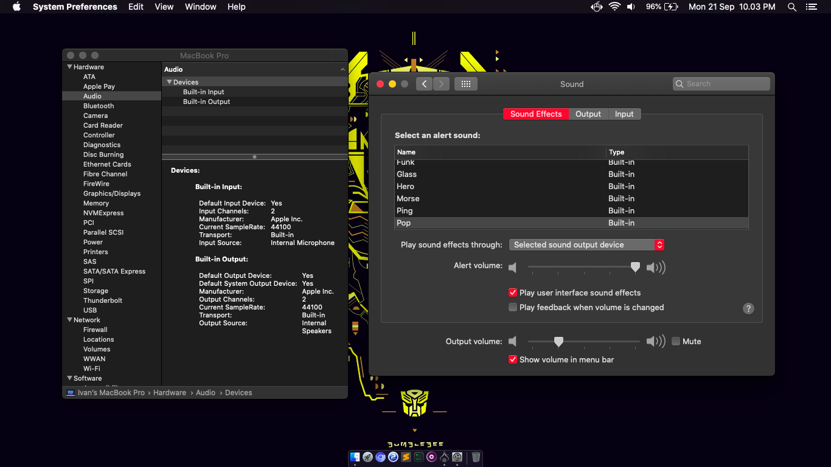The width and height of the screenshot is (831, 467).
Task: Collapse the Audio header chevron
Action: [342, 70]
